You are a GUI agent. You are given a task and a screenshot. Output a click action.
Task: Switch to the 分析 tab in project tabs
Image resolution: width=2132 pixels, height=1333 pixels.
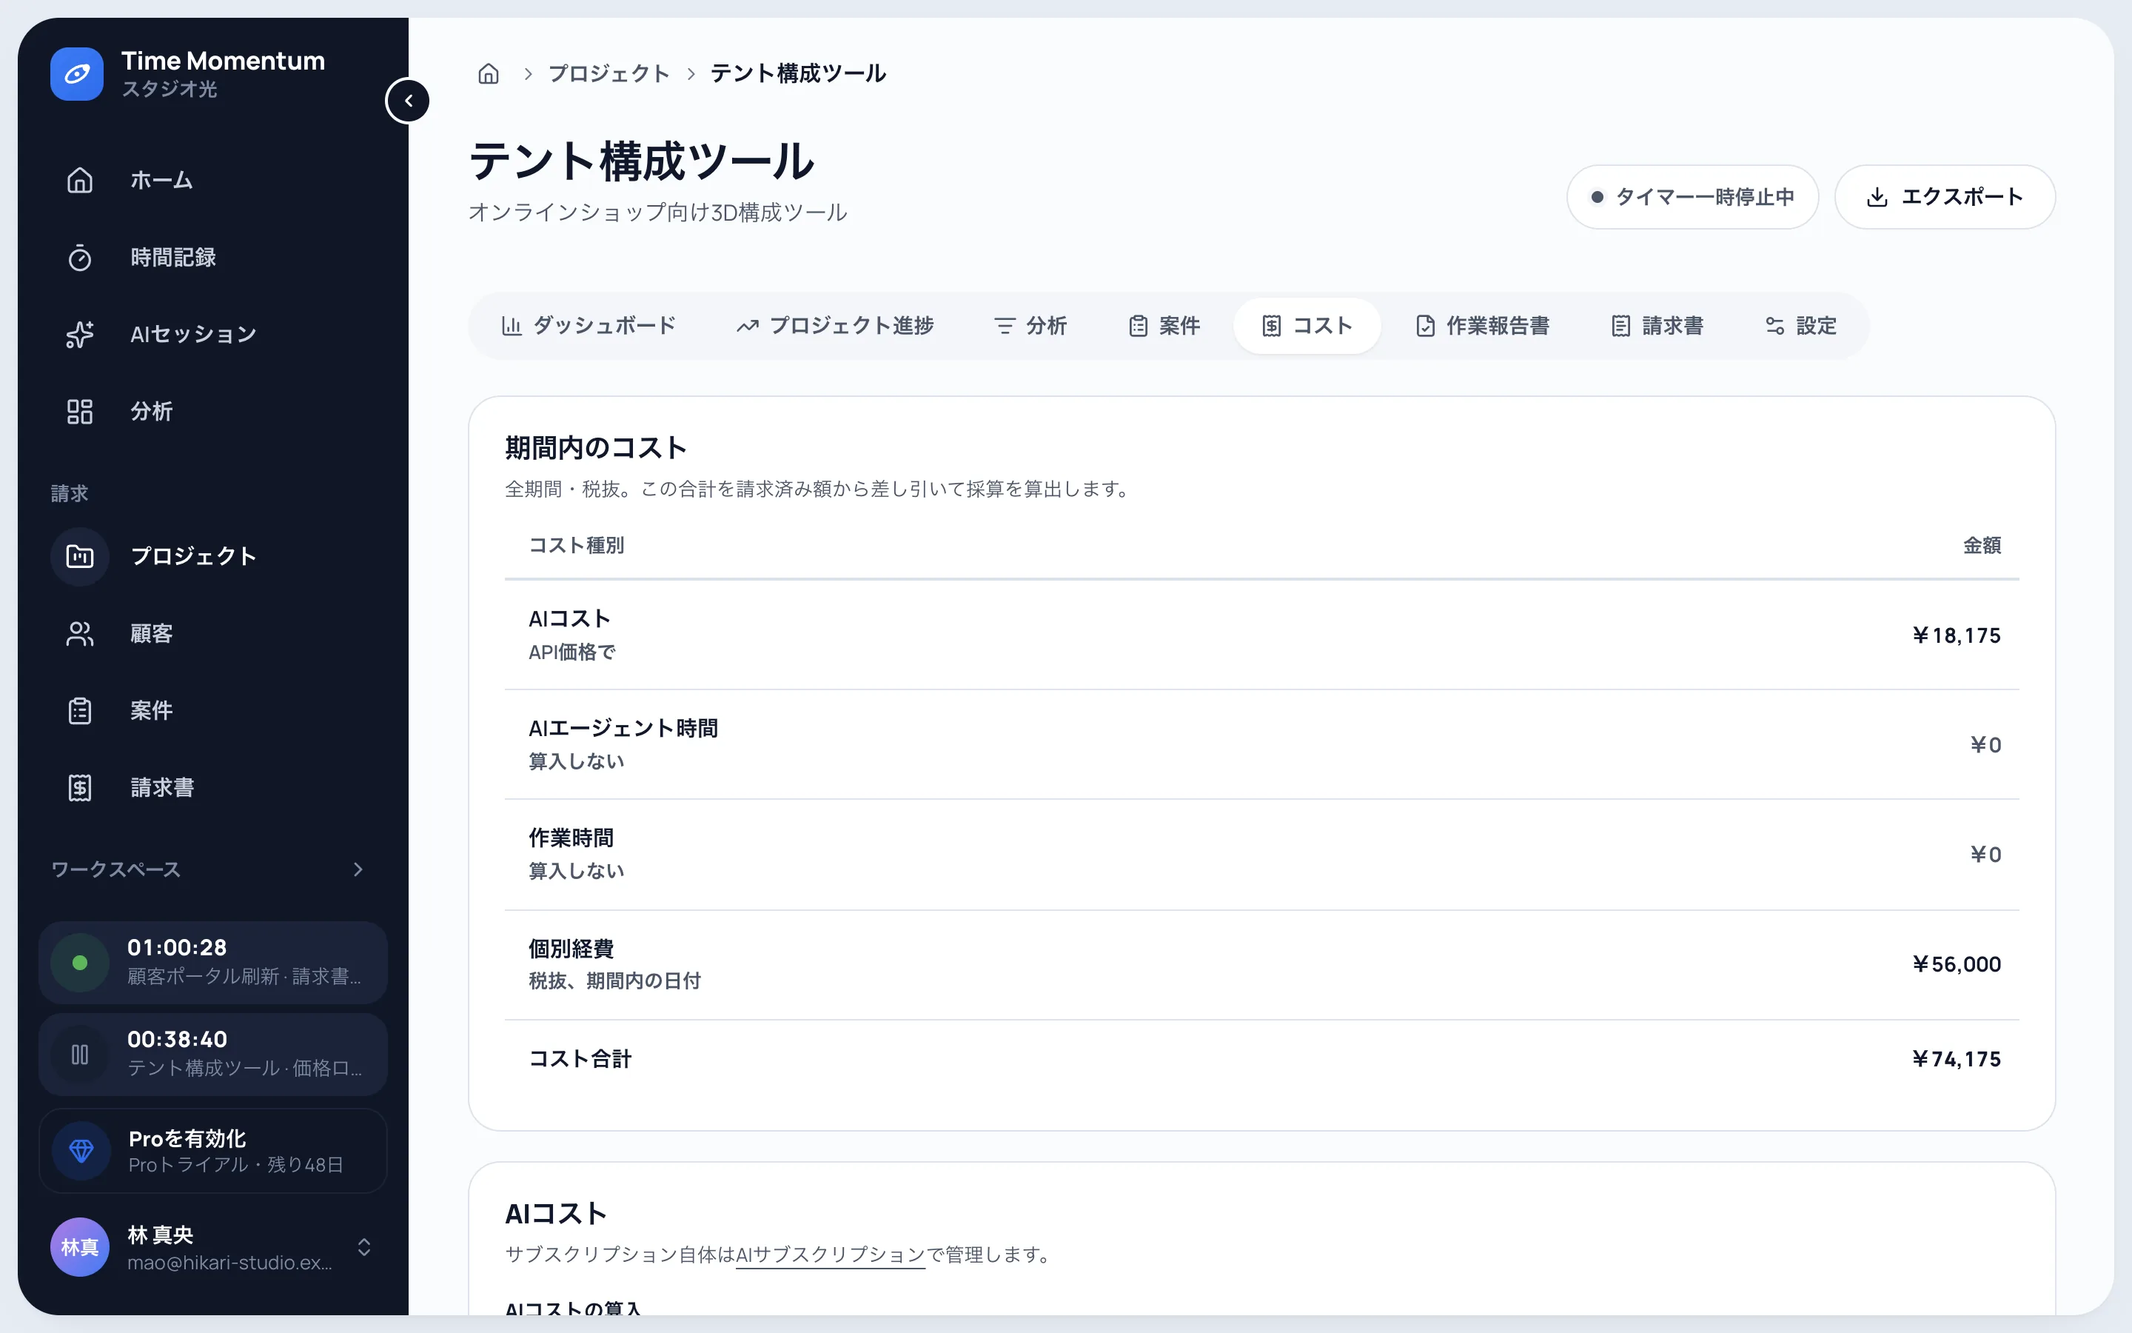[x=1030, y=326]
